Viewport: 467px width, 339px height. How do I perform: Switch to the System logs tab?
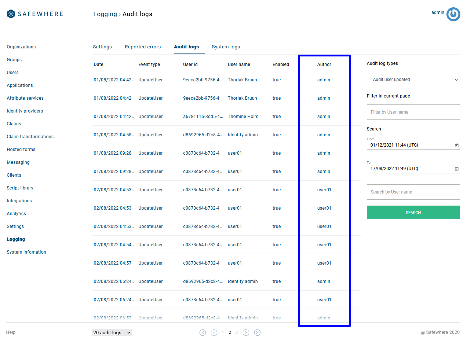(226, 47)
